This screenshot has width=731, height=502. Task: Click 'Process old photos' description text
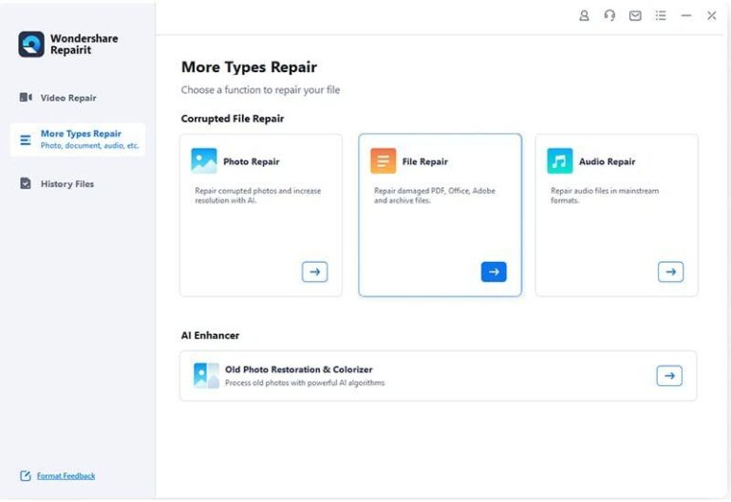click(x=305, y=382)
